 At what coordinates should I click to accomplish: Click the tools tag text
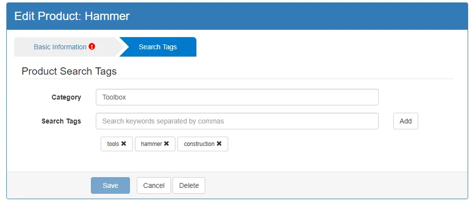coord(113,144)
